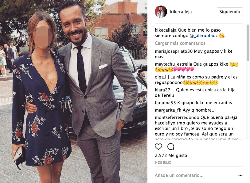Open the kikecalleja profile avatar
This screenshot has width=250, height=183.
pos(161,12)
